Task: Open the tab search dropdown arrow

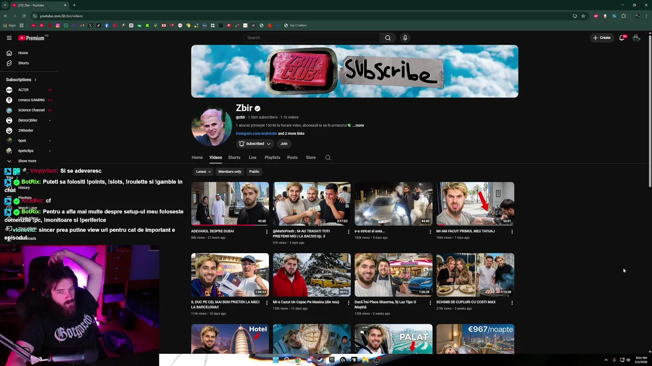Action: [x=5, y=5]
